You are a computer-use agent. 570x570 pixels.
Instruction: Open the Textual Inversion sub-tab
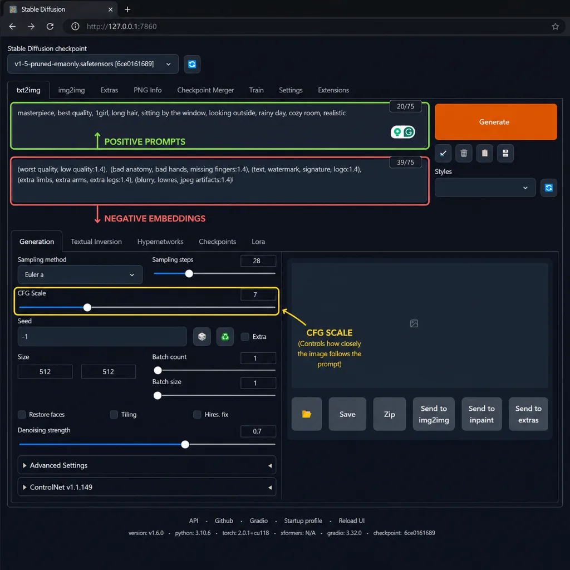[x=96, y=242]
